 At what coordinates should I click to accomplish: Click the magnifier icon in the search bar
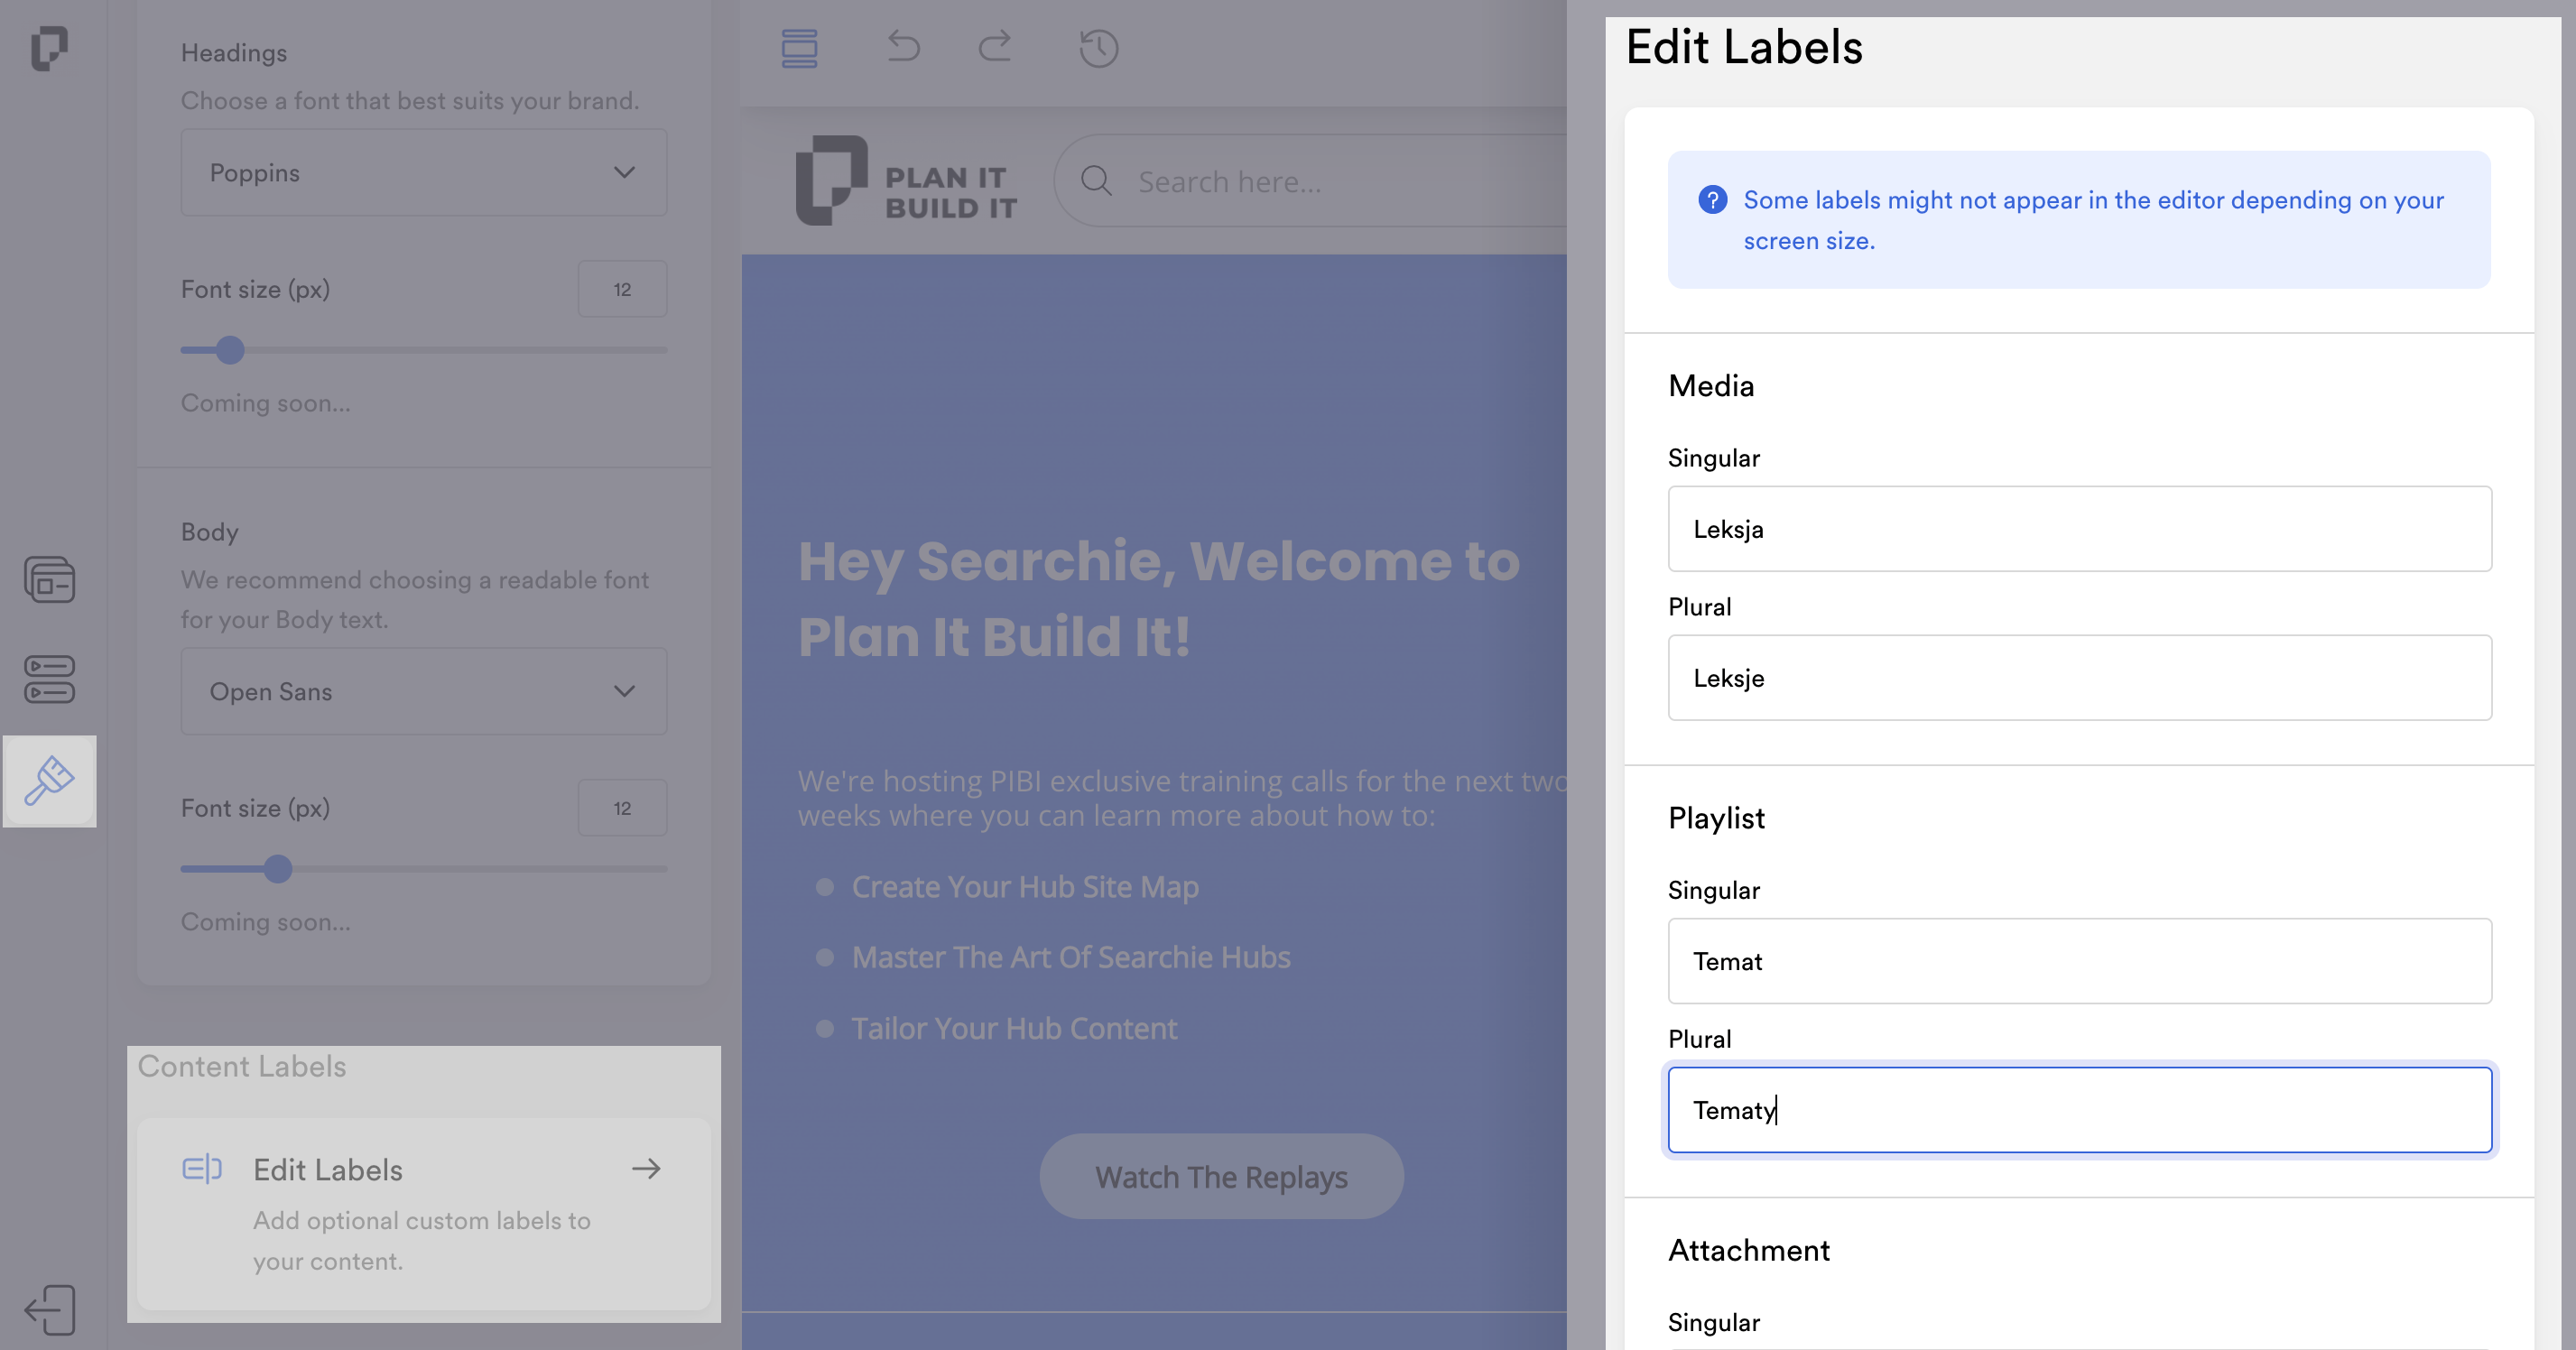[1096, 181]
